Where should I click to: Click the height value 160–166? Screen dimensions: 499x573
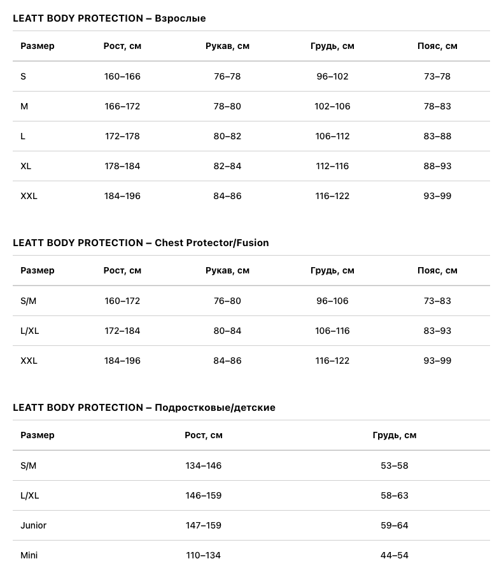[x=122, y=76]
